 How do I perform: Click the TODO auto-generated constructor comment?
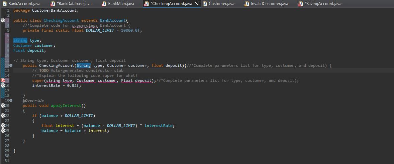[x=78, y=70]
